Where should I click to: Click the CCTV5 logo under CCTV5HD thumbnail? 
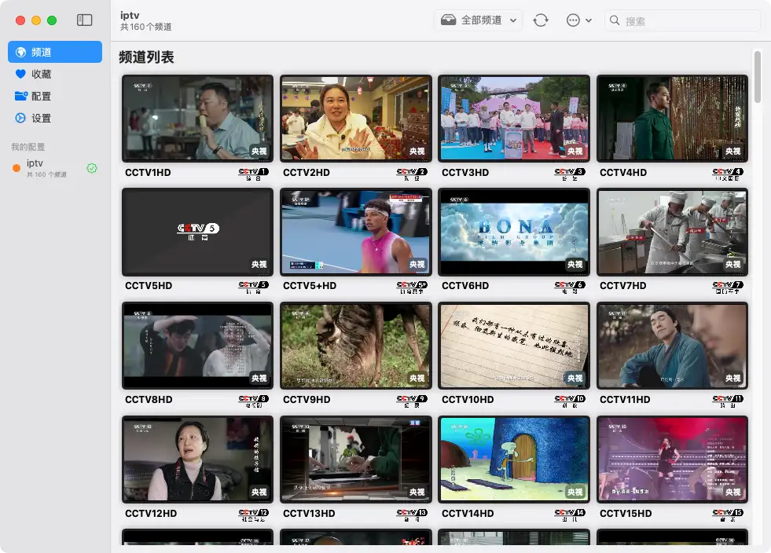(x=254, y=287)
